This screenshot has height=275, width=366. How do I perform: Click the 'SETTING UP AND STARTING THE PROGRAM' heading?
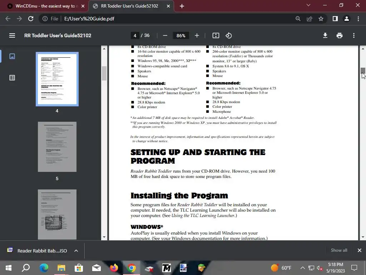pyautogui.click(x=198, y=156)
